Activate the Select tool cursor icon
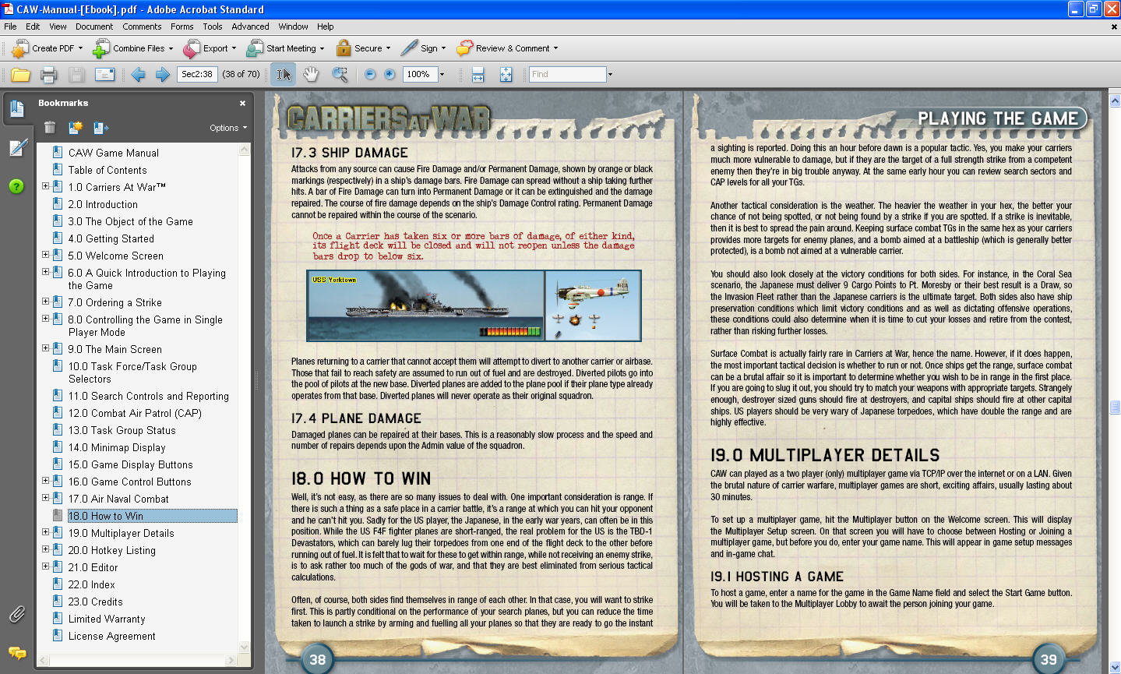The width and height of the screenshot is (1121, 674). coord(284,75)
